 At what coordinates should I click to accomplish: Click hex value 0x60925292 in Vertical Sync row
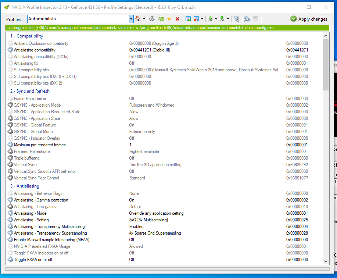click(297, 165)
